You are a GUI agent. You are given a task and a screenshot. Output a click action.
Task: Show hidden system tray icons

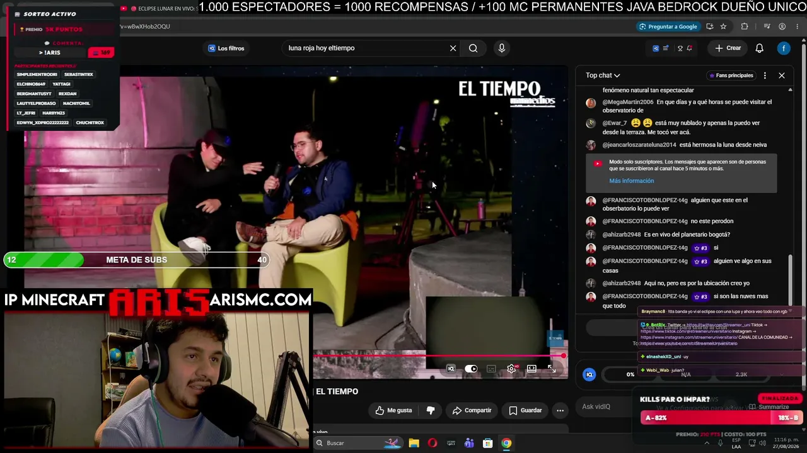706,443
